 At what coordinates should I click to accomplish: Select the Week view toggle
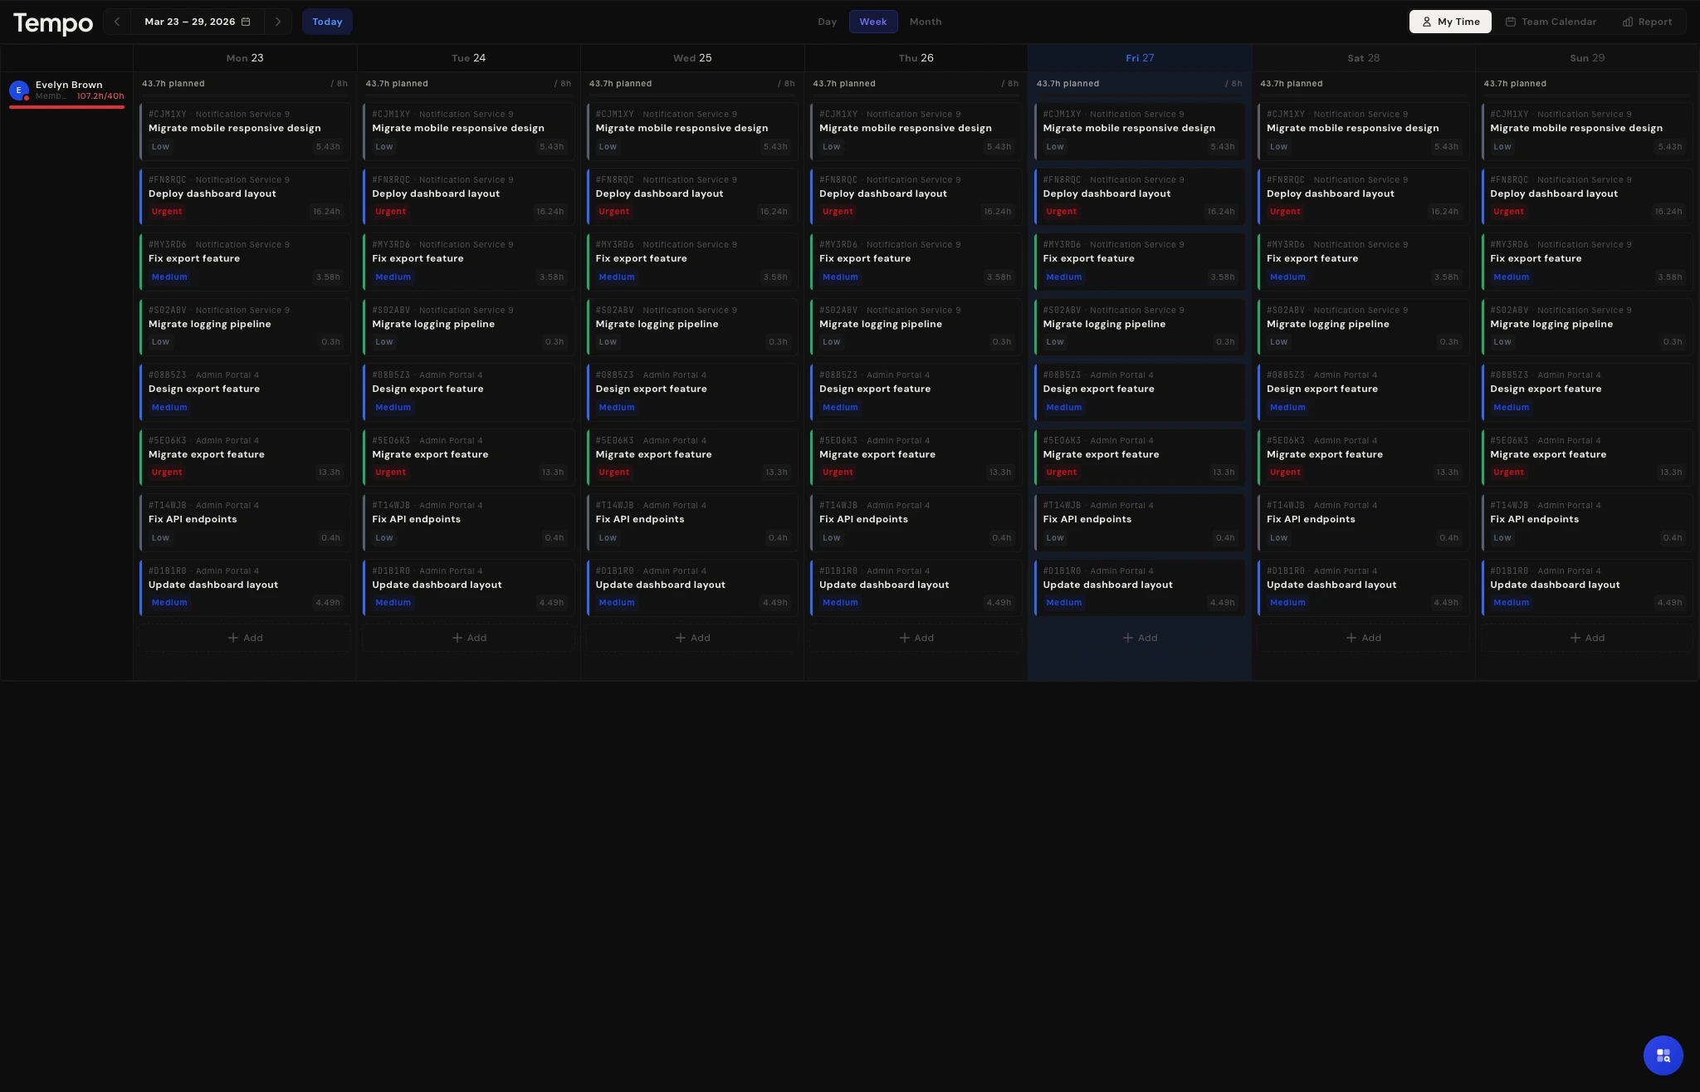(x=872, y=22)
